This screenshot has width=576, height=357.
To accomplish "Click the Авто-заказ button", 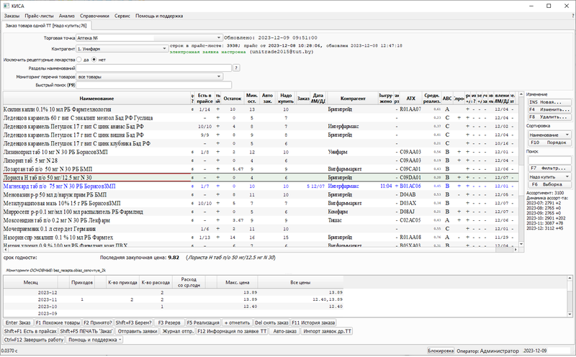I will pyautogui.click(x=284, y=330).
